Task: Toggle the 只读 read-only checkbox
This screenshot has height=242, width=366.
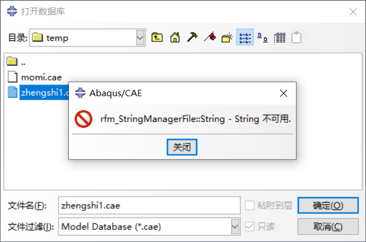Action: click(x=250, y=226)
